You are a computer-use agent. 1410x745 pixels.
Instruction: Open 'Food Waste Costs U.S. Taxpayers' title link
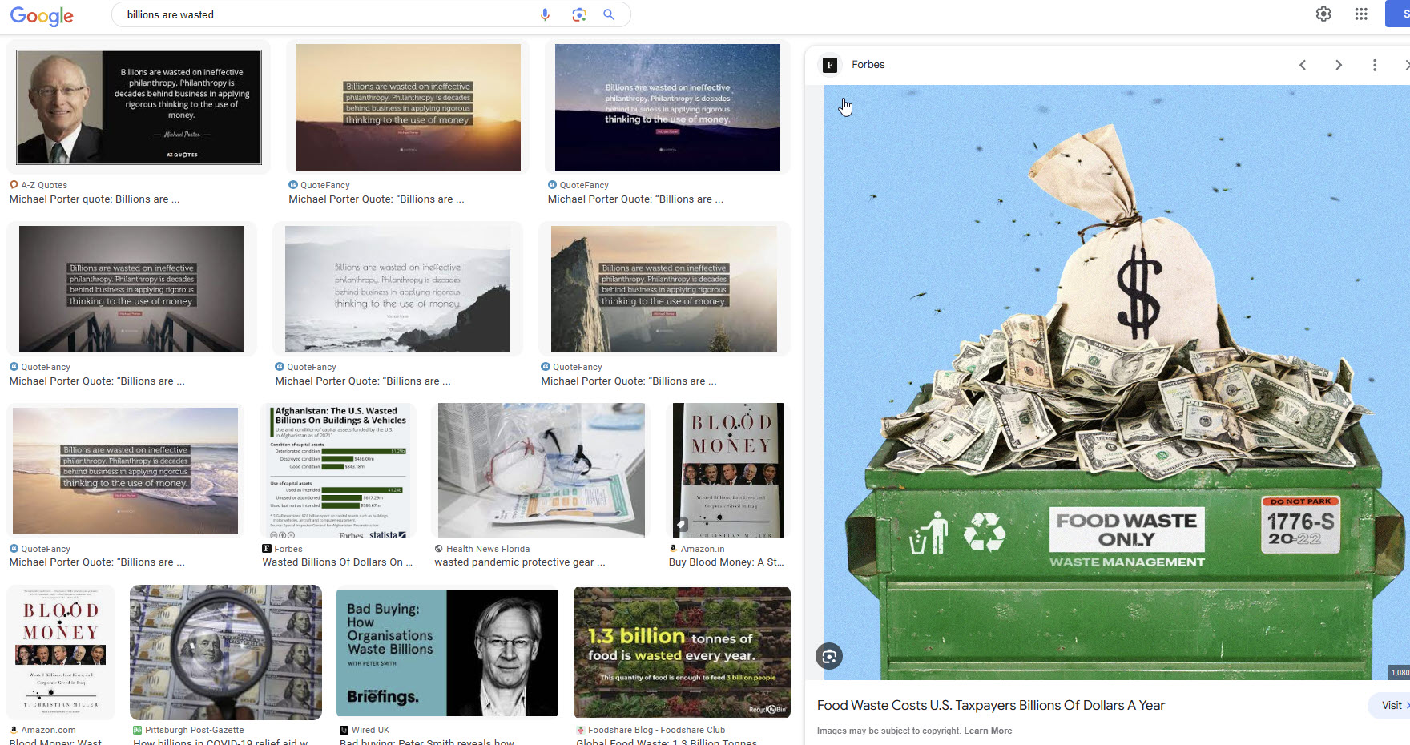(x=990, y=705)
